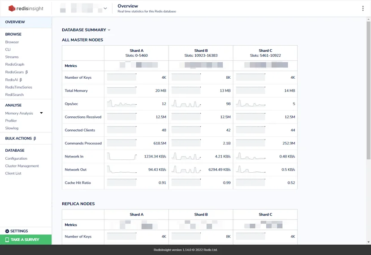Click Network In value '1234.34 KB/s'
371x255 pixels.
[155, 157]
